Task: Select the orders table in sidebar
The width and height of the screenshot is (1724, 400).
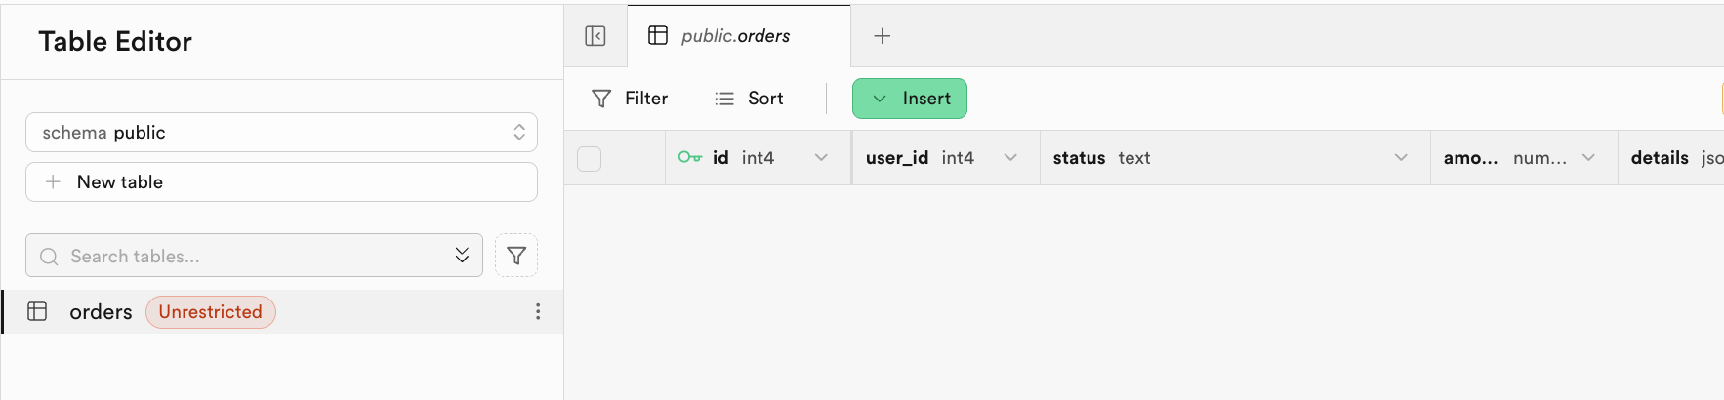Action: click(x=102, y=312)
